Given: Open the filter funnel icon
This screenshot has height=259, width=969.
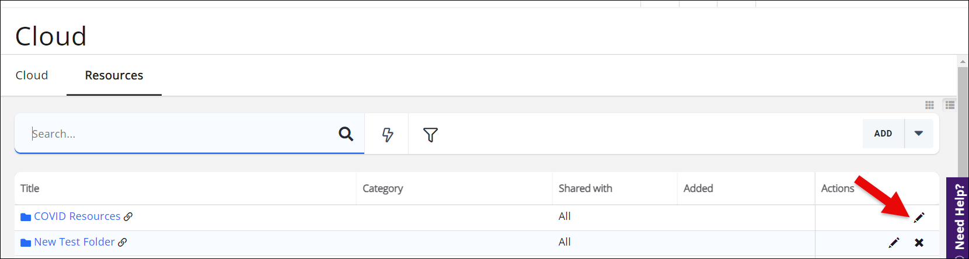Looking at the screenshot, I should (430, 135).
